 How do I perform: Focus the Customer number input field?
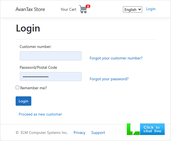click(51, 56)
